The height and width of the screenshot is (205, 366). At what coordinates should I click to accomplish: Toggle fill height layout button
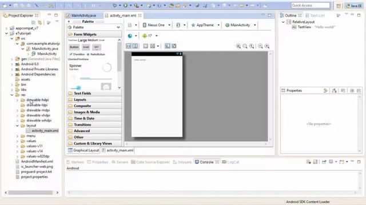point(135,46)
